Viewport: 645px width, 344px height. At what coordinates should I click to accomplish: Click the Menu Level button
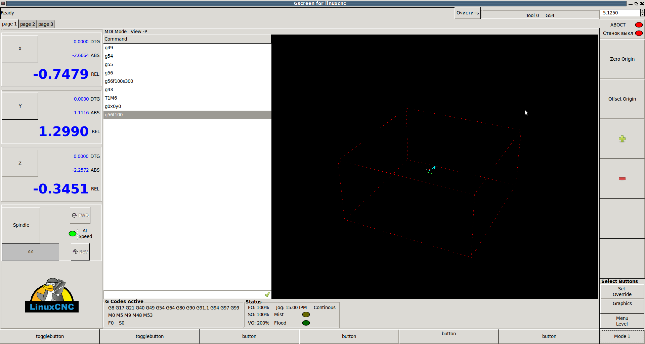click(622, 321)
